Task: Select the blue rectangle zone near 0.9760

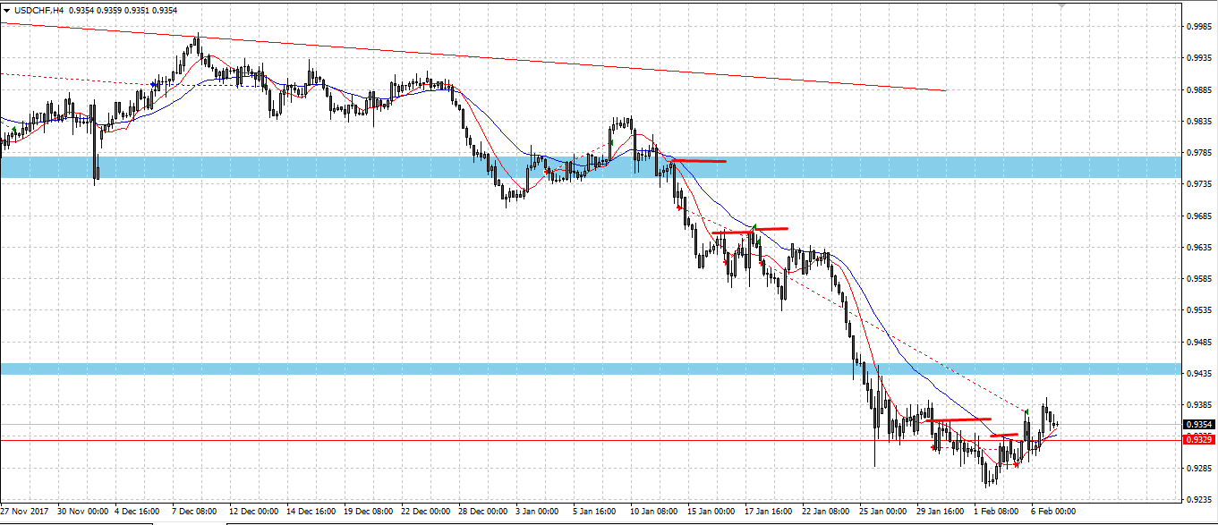Action: click(591, 167)
